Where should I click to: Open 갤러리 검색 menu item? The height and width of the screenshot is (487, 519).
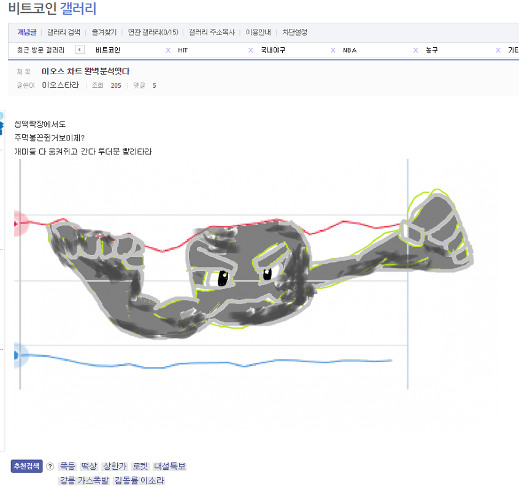(x=64, y=32)
